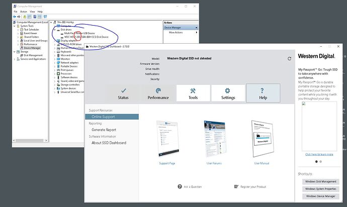The height and width of the screenshot is (207, 347).
Task: Open the Performance tab in SSD Dashboard
Action: (x=158, y=93)
